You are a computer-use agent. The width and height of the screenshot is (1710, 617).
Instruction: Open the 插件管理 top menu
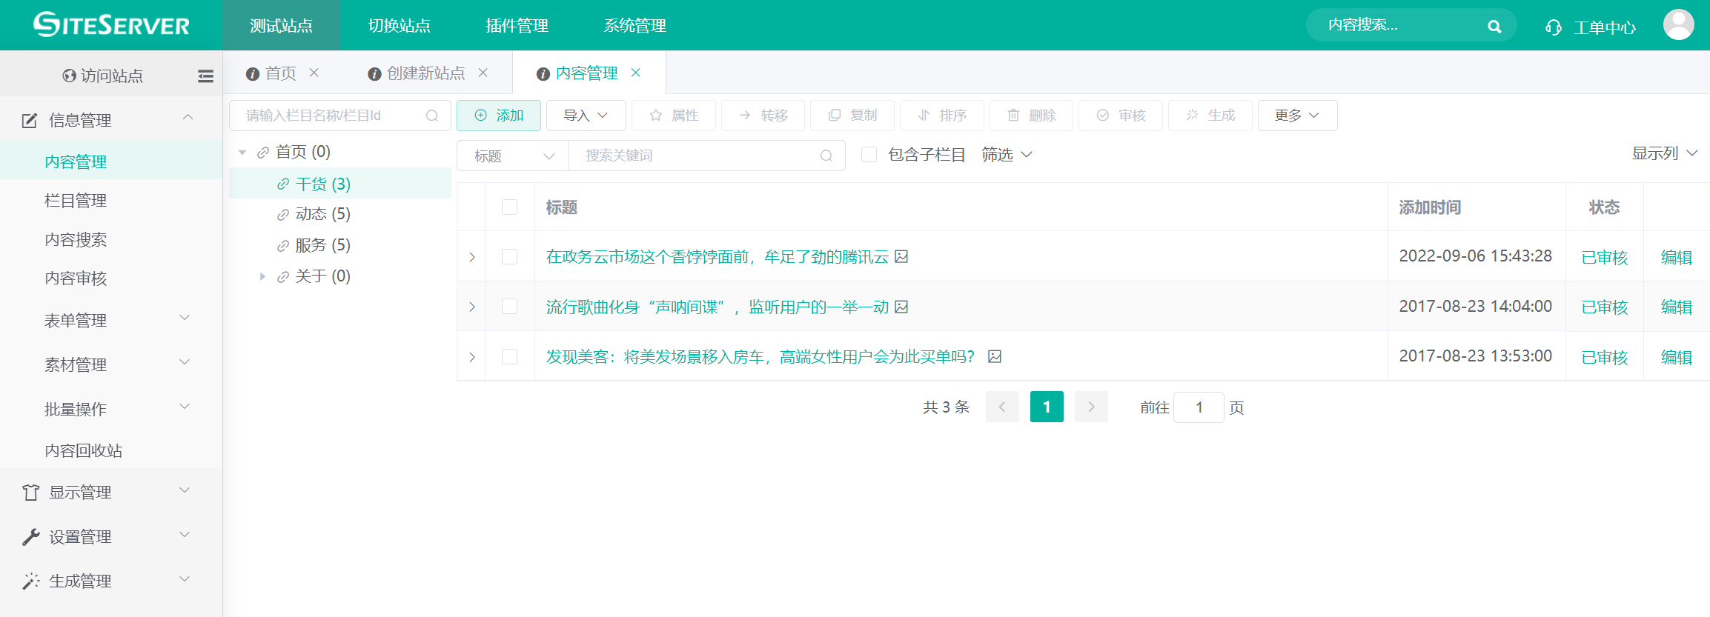(517, 26)
